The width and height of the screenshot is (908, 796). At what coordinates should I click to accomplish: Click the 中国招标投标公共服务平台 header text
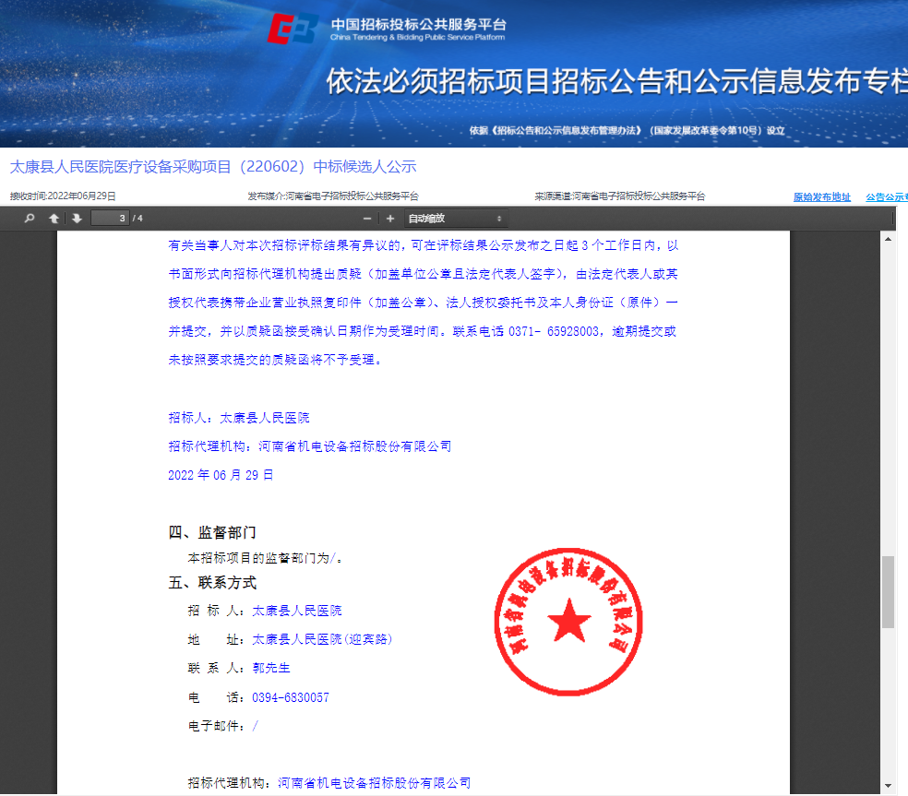click(418, 25)
